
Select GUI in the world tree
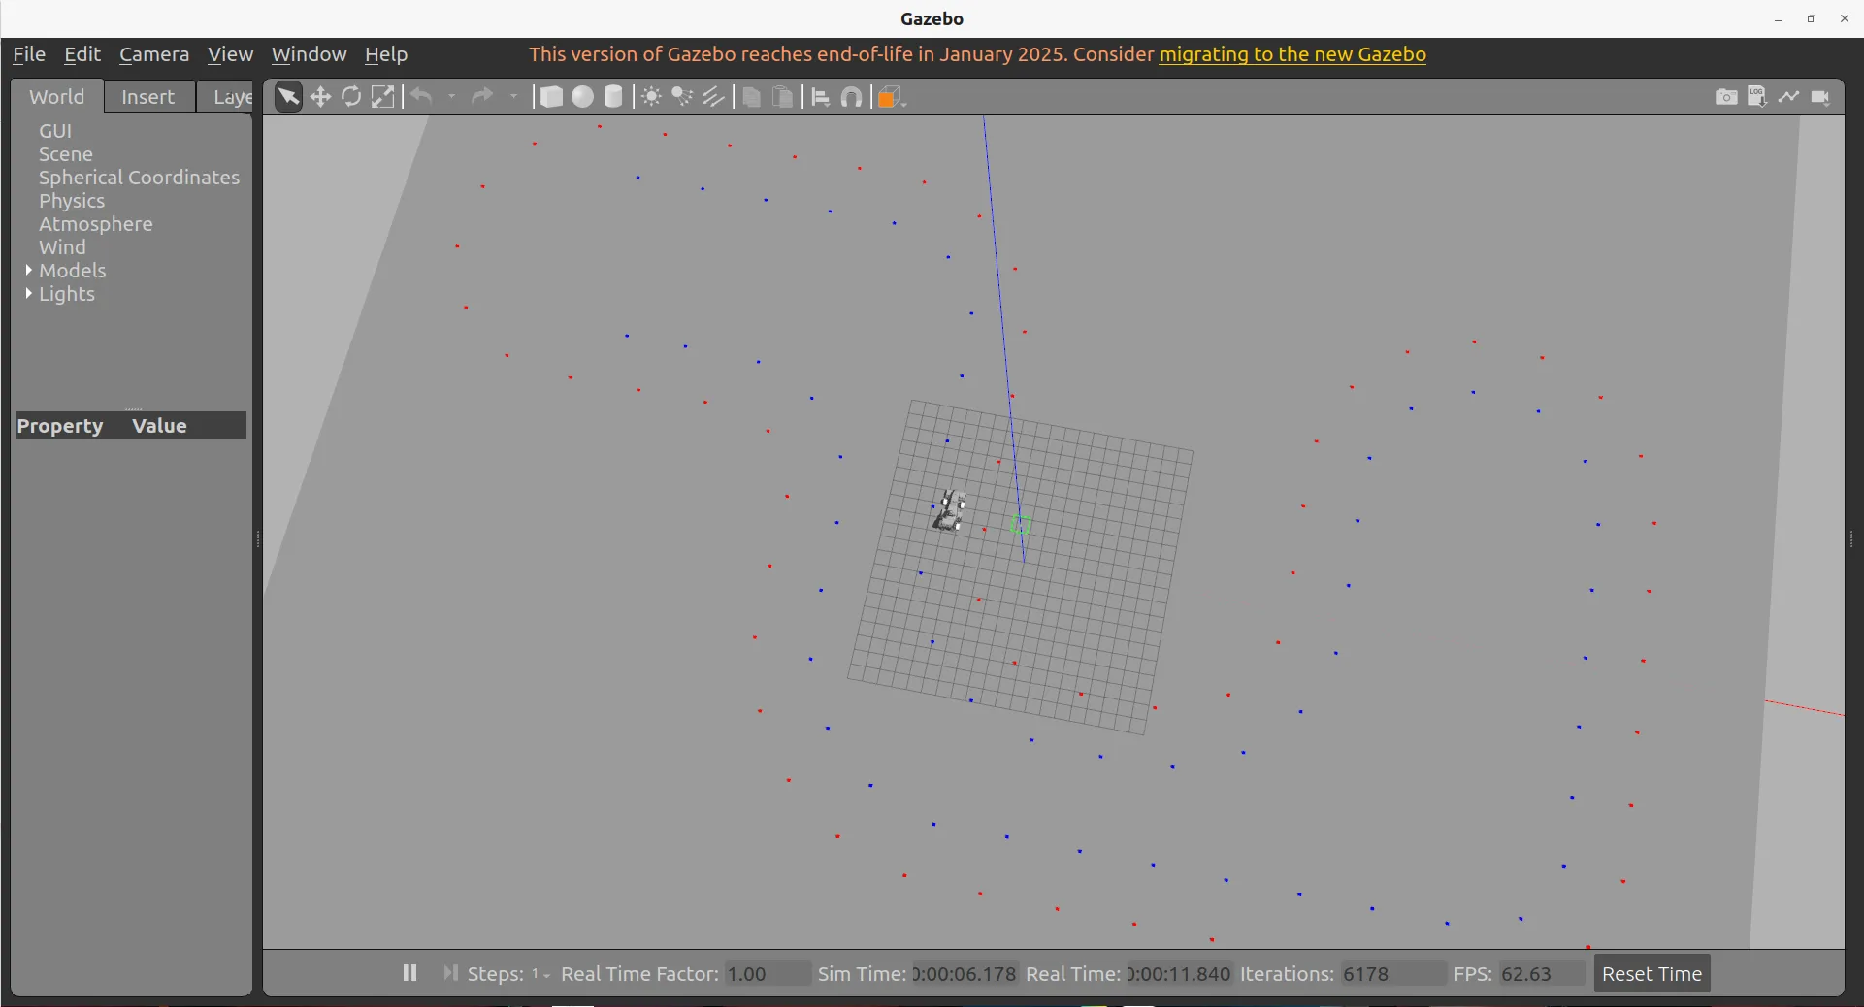pos(55,131)
